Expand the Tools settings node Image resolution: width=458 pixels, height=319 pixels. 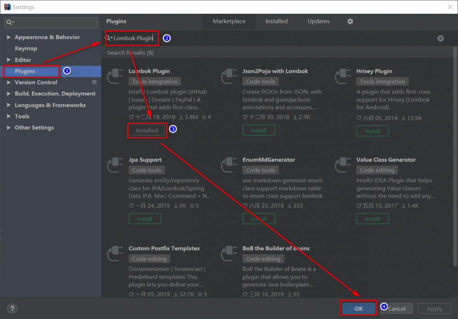[x=9, y=116]
